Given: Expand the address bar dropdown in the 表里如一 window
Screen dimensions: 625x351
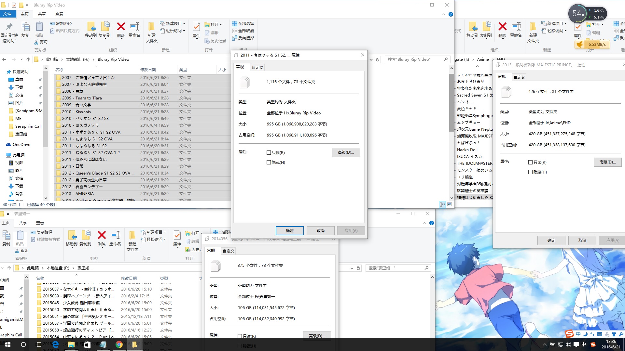Looking at the screenshot, I should pos(352,268).
